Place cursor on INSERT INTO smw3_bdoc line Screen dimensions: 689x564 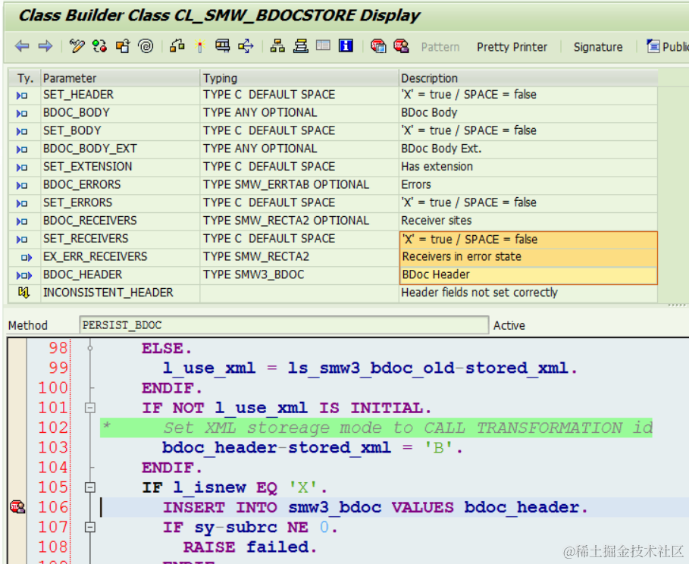[x=375, y=507]
